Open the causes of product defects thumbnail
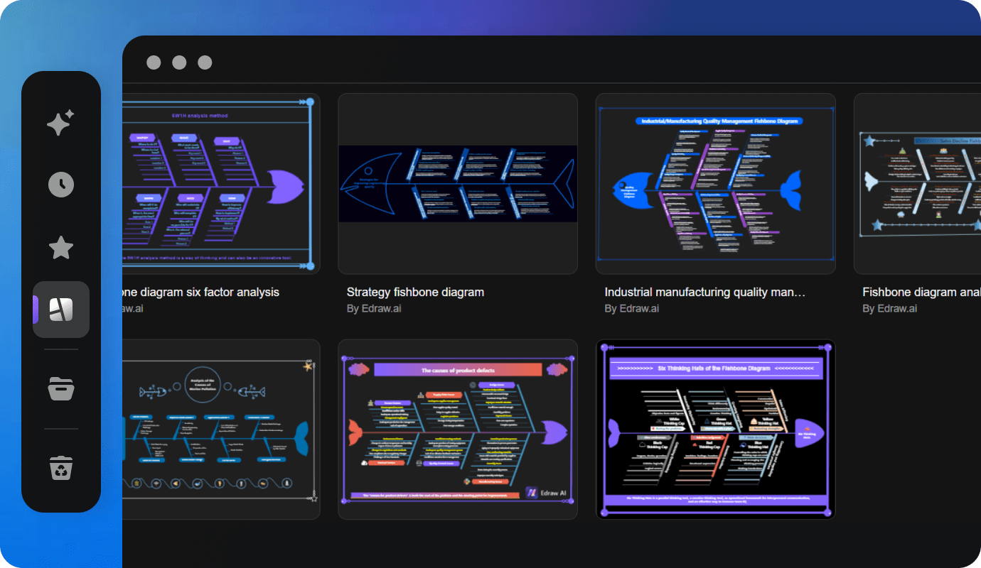Image resolution: width=981 pixels, height=568 pixels. [458, 430]
